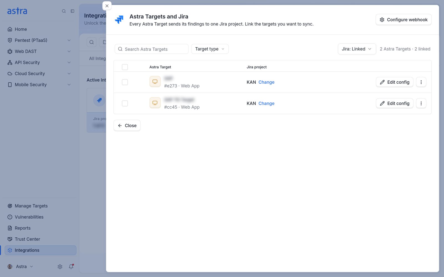Click three-dot menu for #cc45 target
This screenshot has height=277, width=444.
point(421,103)
